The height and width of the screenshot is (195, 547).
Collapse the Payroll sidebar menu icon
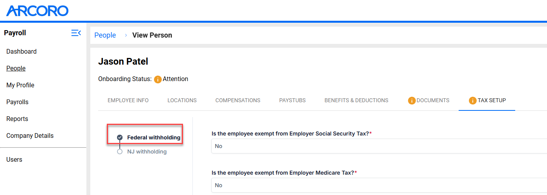tap(76, 33)
